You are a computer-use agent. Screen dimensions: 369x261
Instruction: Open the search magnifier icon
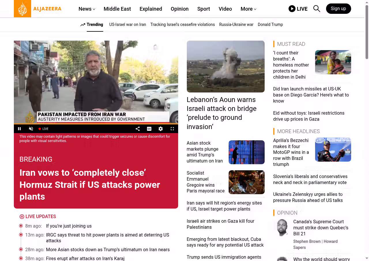pos(317,9)
